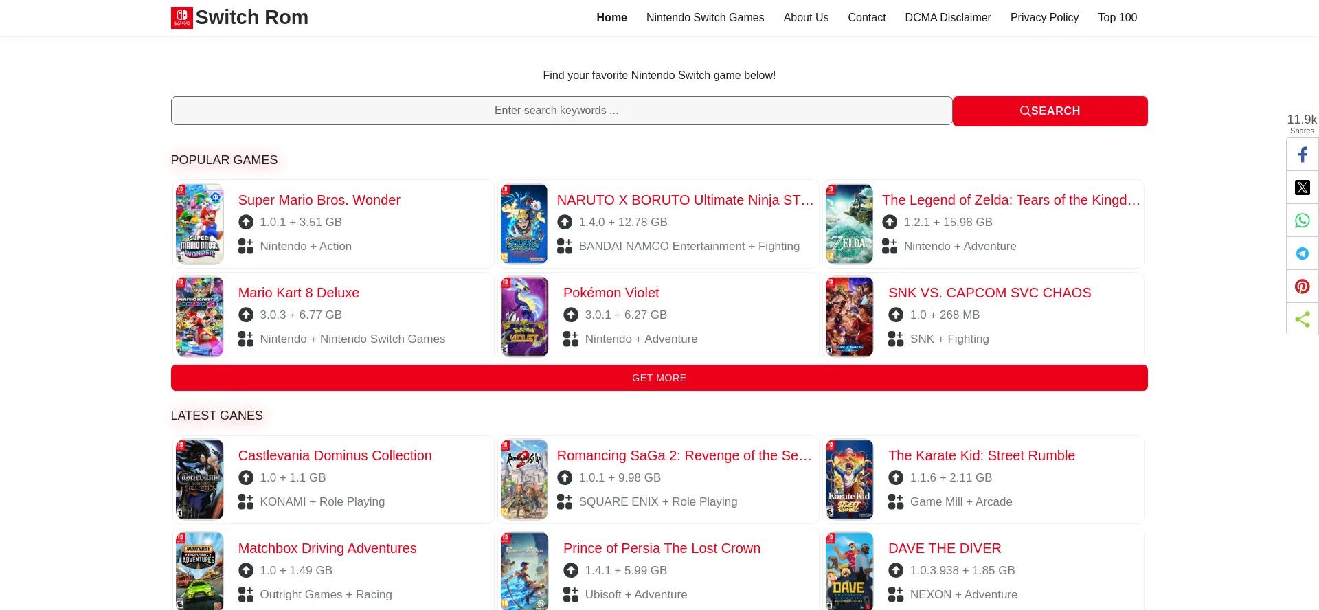Open DAVE THE DIVER title link
The width and height of the screenshot is (1319, 610).
945,548
